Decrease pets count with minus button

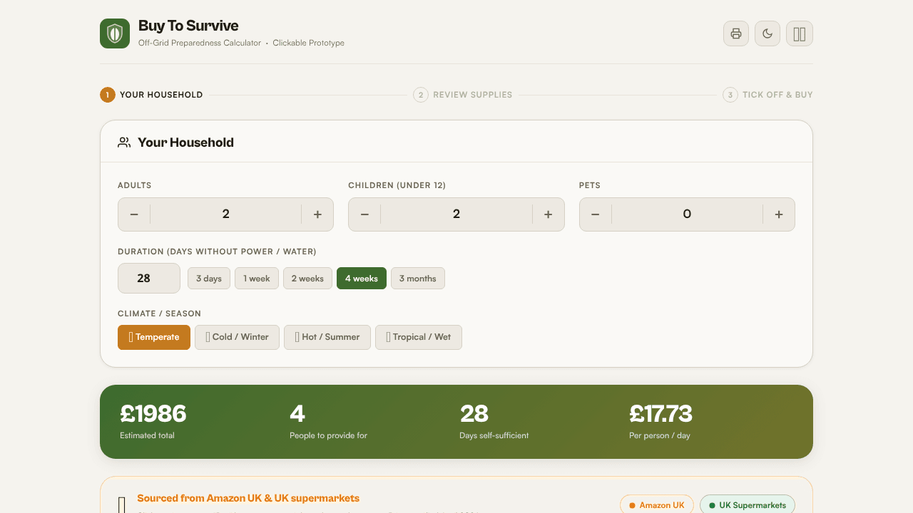point(596,214)
